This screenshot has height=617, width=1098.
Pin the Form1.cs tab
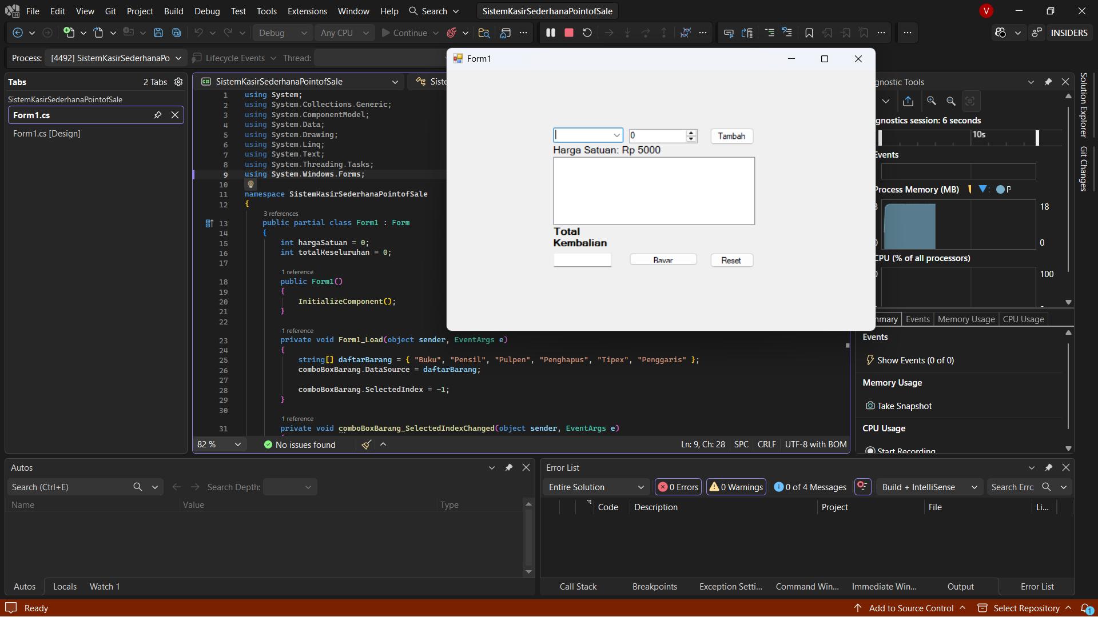tap(158, 115)
